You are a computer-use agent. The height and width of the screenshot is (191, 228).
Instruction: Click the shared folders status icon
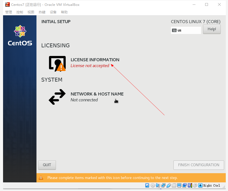tap(174, 185)
